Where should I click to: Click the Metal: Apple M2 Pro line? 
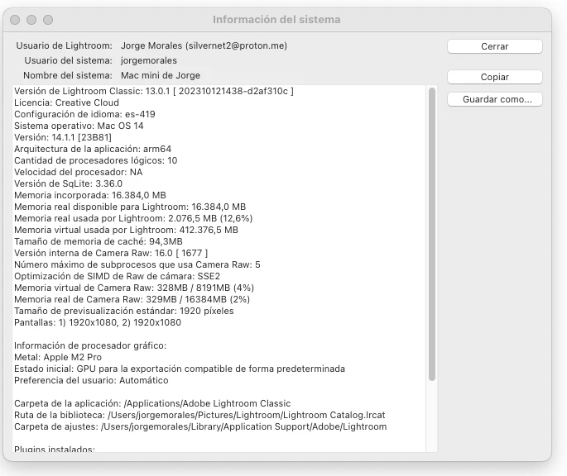coord(58,357)
